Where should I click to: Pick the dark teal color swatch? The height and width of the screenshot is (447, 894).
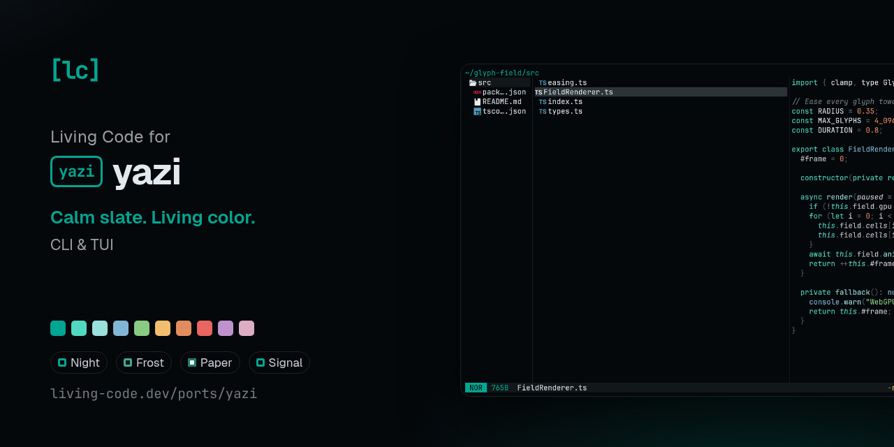(58, 328)
